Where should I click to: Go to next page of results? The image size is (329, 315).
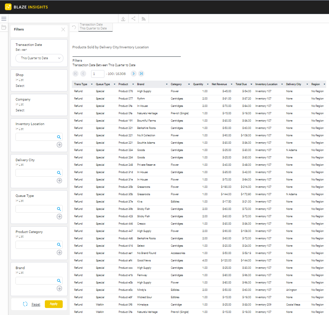[x=133, y=74]
